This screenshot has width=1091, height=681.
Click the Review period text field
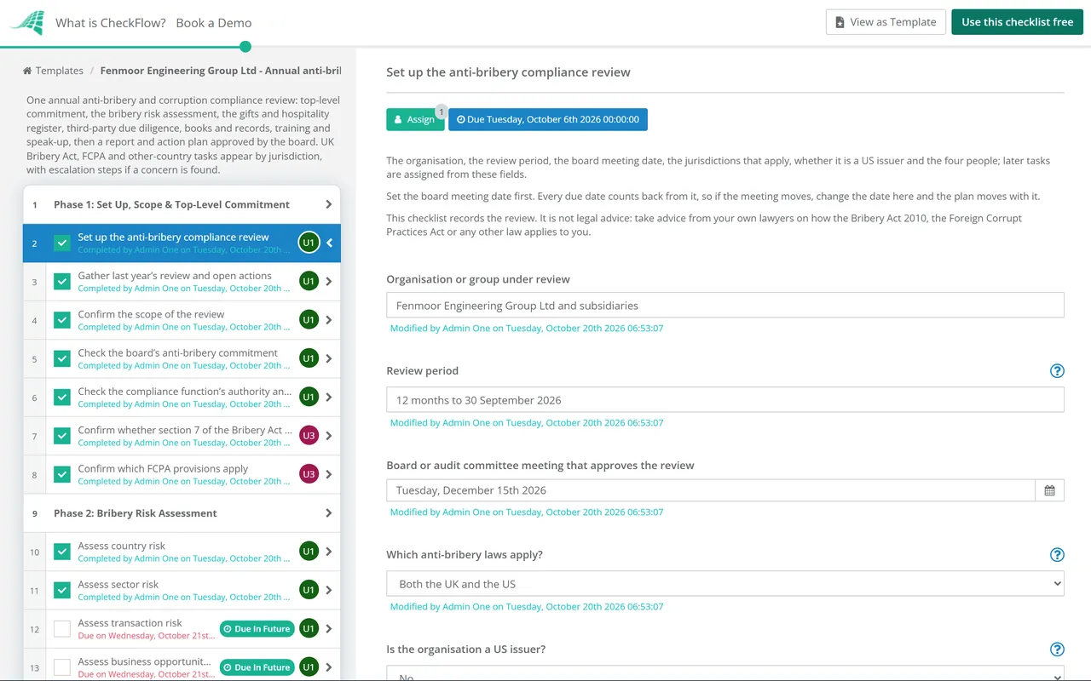[725, 400]
